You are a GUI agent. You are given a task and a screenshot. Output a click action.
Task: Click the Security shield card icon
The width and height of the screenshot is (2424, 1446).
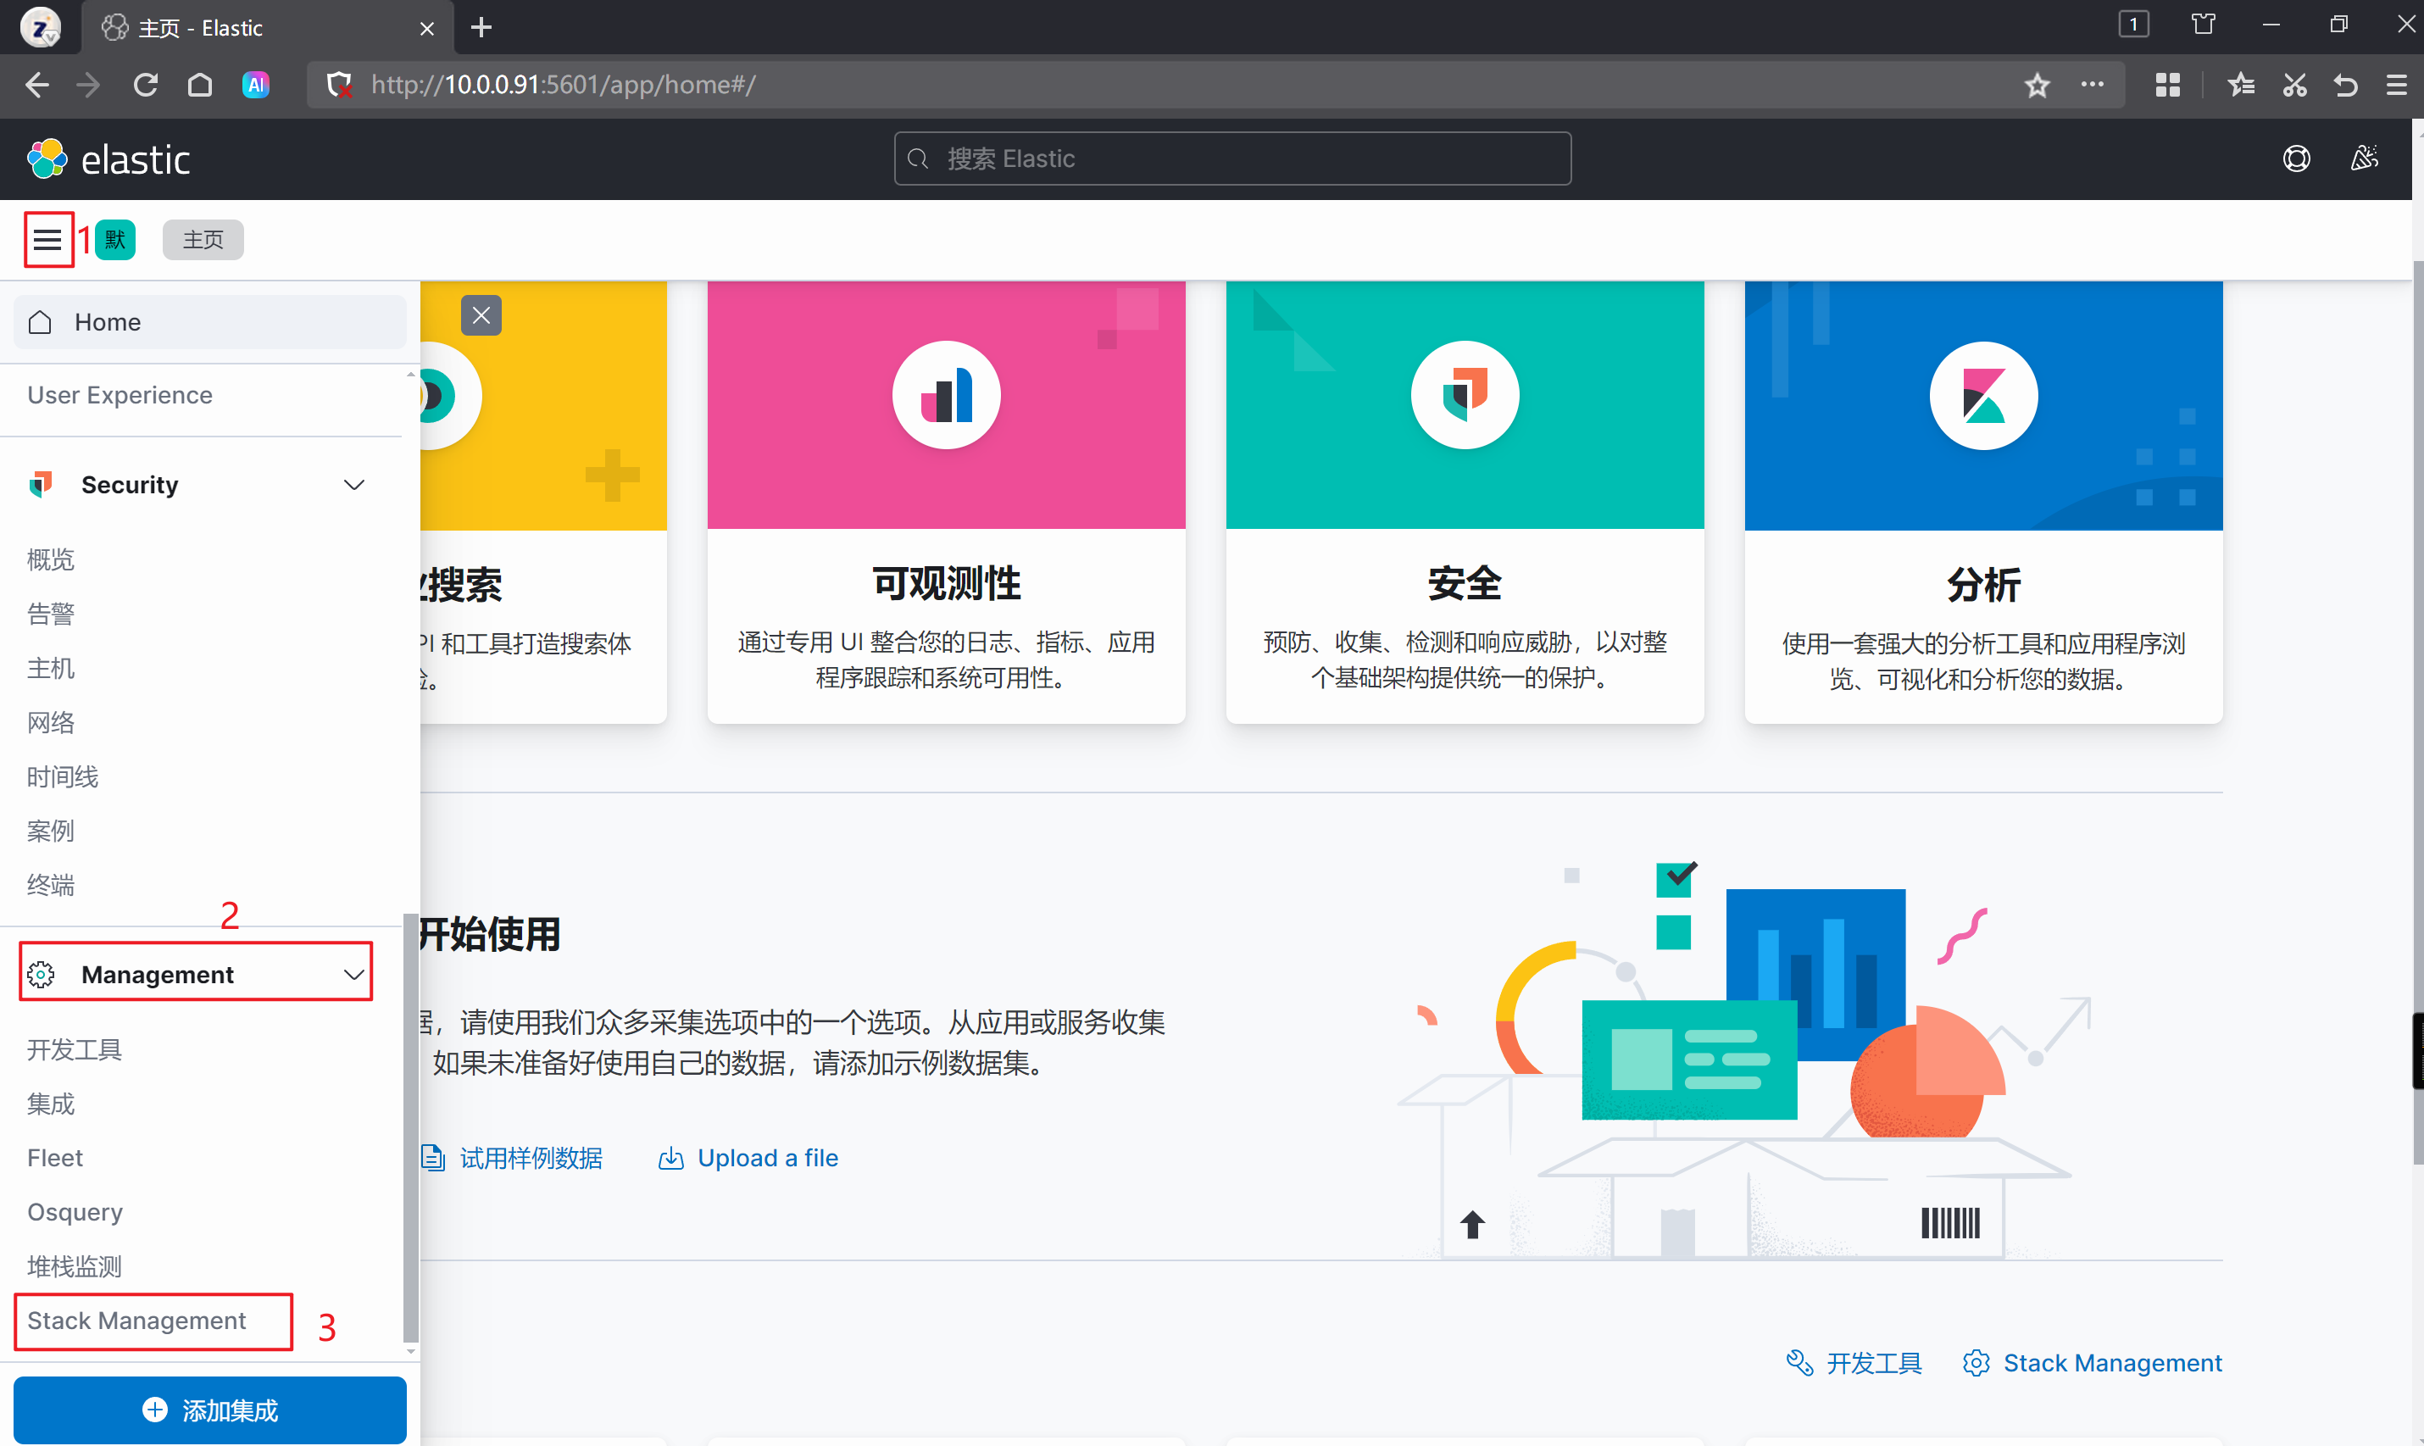[x=1465, y=396]
